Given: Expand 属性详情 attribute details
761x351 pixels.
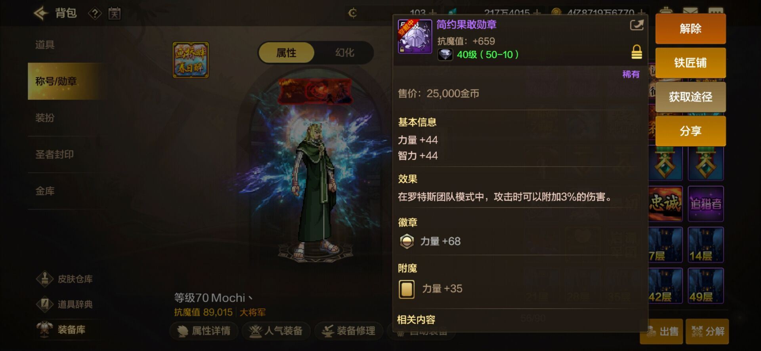Looking at the screenshot, I should (x=204, y=331).
